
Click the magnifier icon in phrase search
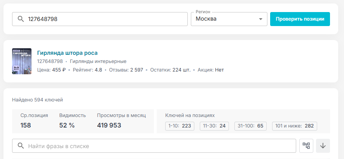pos(21,146)
